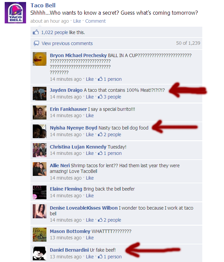This screenshot has width=224, height=262.
Task: Like Elaine Fleming's bell beefer comment
Action: (x=90, y=196)
